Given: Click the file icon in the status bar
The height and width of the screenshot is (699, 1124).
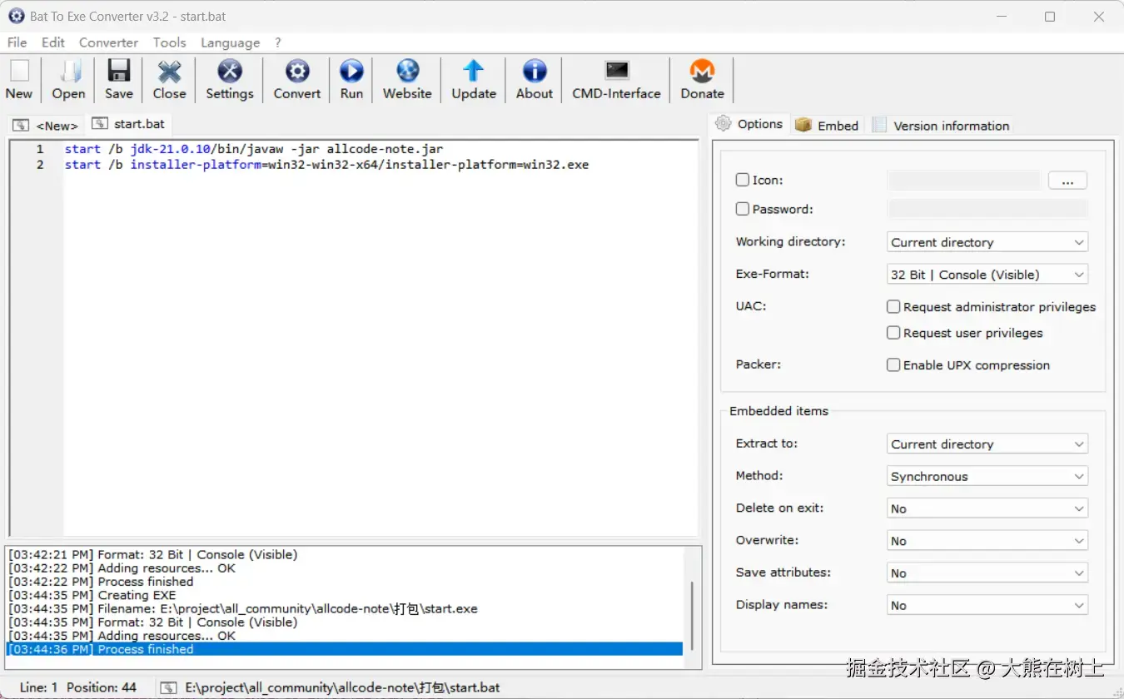Looking at the screenshot, I should pyautogui.click(x=169, y=687).
